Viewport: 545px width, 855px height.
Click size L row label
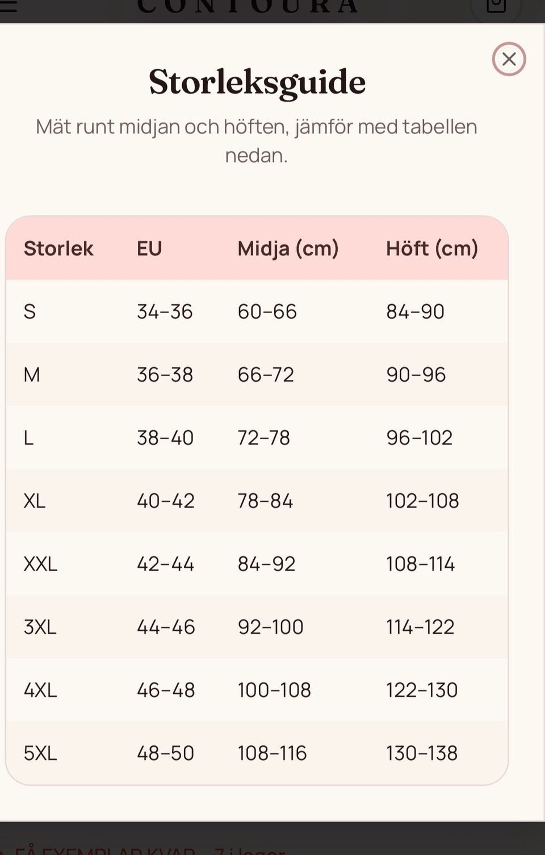click(x=28, y=437)
